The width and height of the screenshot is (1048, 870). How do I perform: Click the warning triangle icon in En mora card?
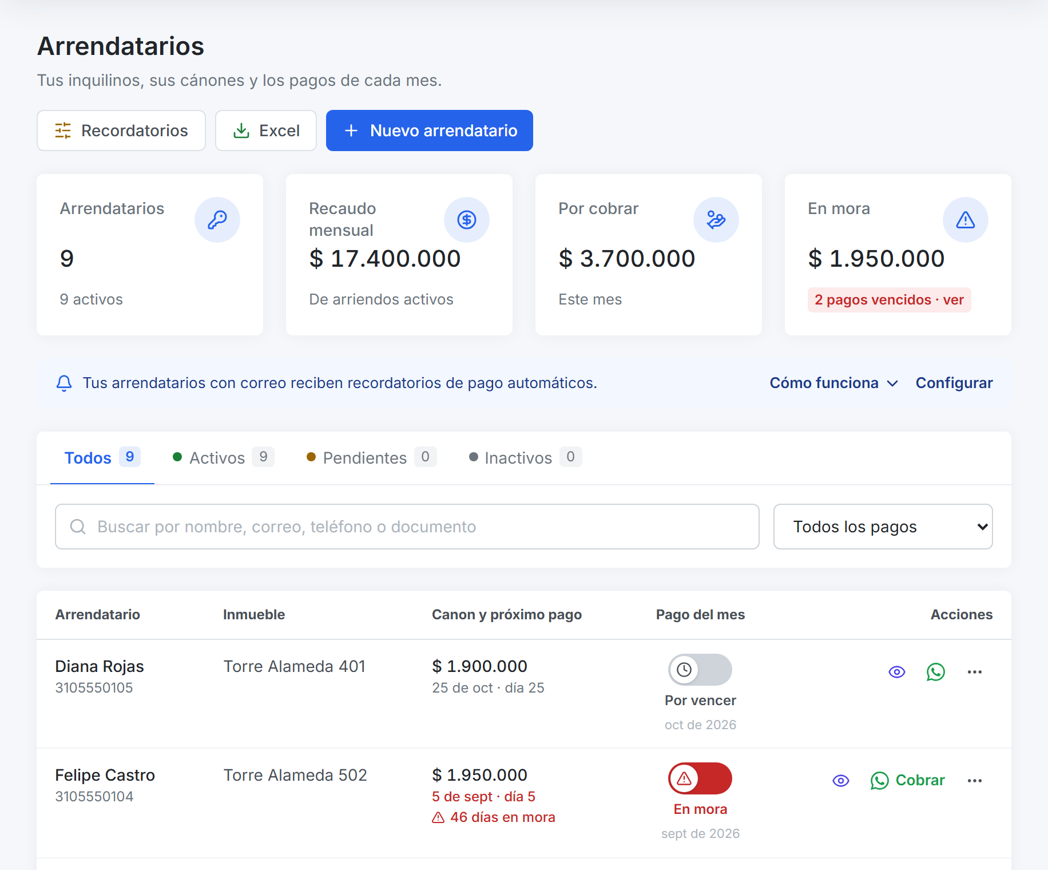pyautogui.click(x=966, y=220)
